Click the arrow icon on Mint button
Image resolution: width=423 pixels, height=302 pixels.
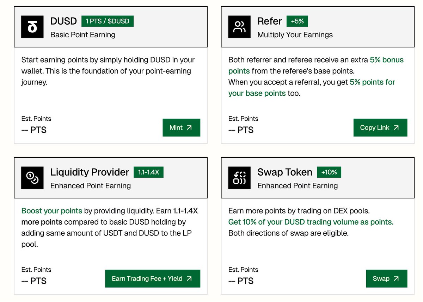click(189, 128)
